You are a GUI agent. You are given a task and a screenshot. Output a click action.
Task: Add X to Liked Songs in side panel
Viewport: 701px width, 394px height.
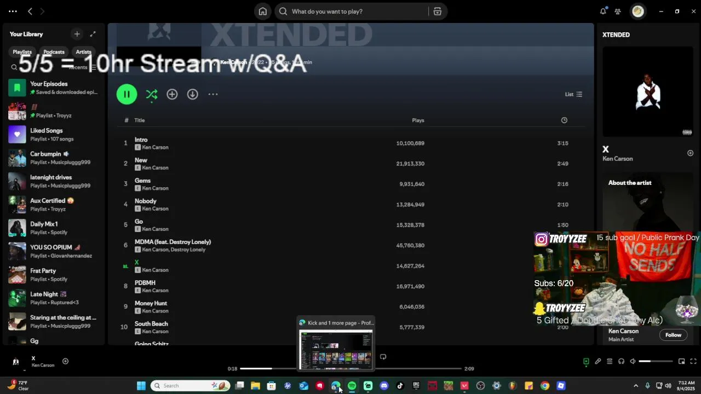pyautogui.click(x=690, y=153)
